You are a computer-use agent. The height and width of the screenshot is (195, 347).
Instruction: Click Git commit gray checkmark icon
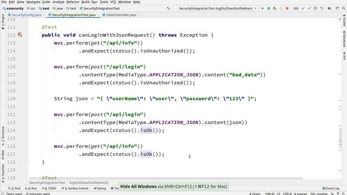[x=309, y=9]
